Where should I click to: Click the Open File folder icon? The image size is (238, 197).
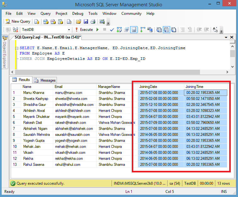(x=78, y=21)
